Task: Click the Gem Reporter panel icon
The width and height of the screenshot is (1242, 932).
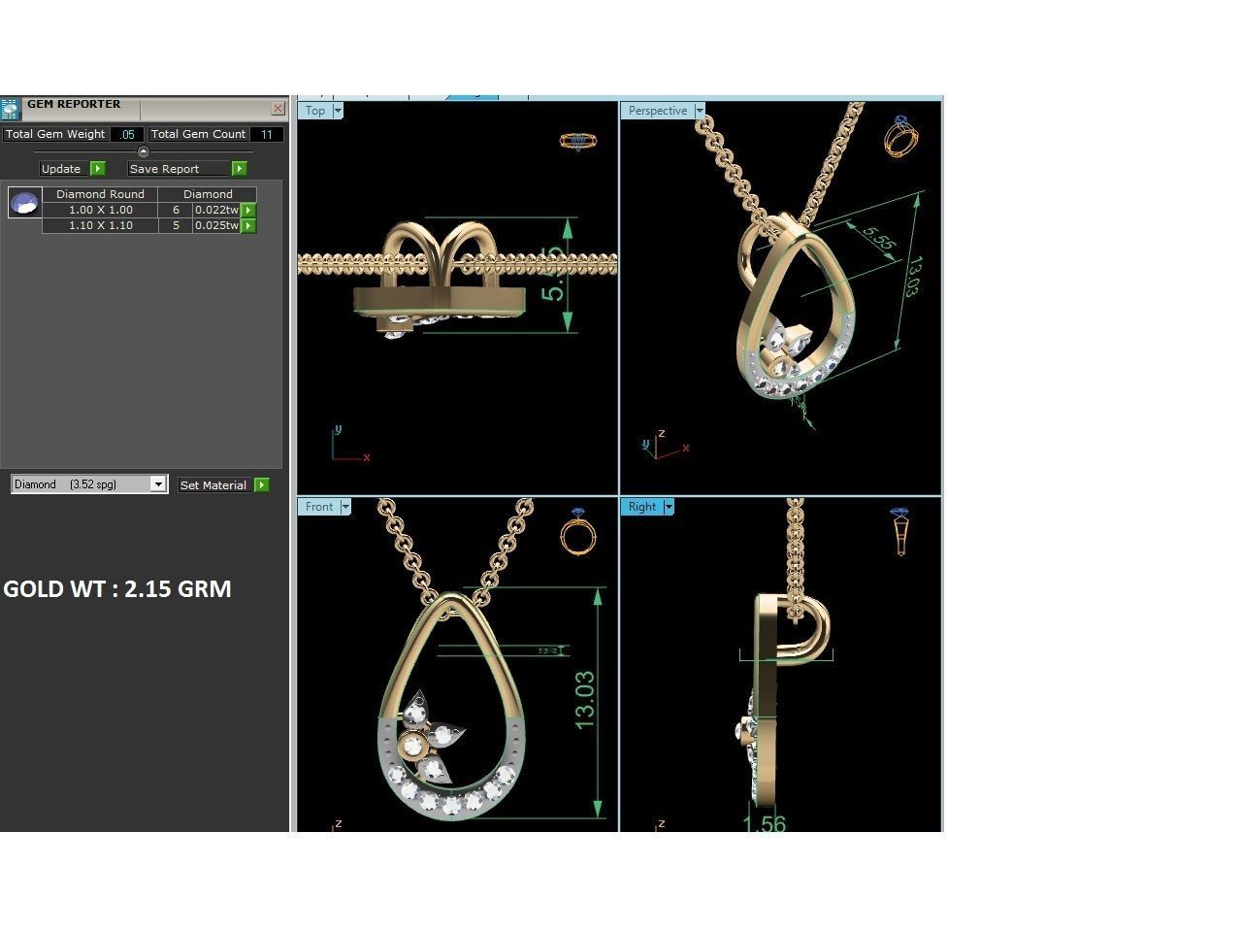Action: point(10,109)
